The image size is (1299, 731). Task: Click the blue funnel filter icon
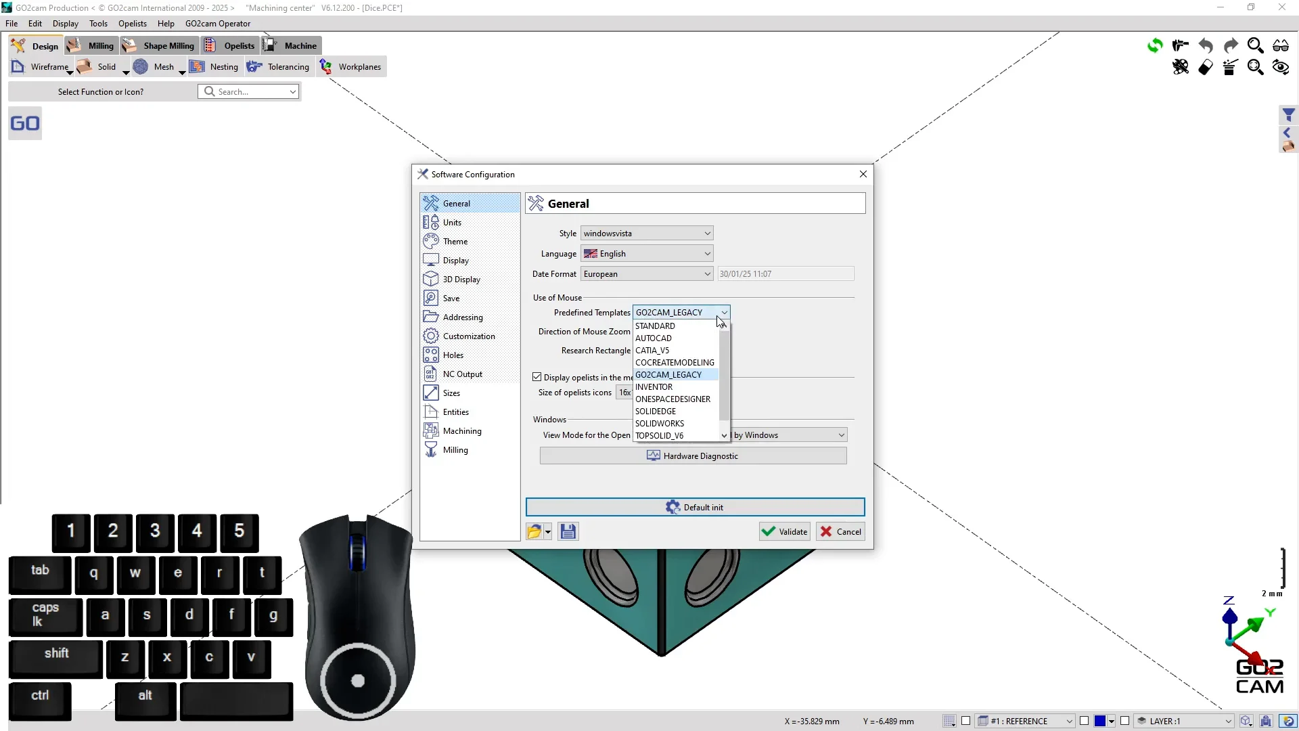[x=1288, y=115]
